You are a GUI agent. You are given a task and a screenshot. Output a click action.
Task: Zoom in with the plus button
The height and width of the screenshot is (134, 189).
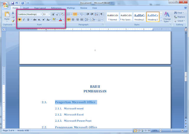(x=182, y=130)
